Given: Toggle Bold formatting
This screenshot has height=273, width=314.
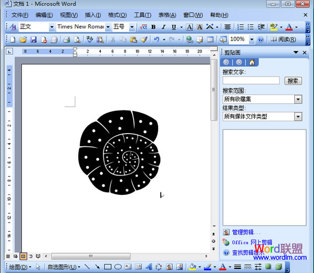Looking at the screenshot, I should pos(154,27).
